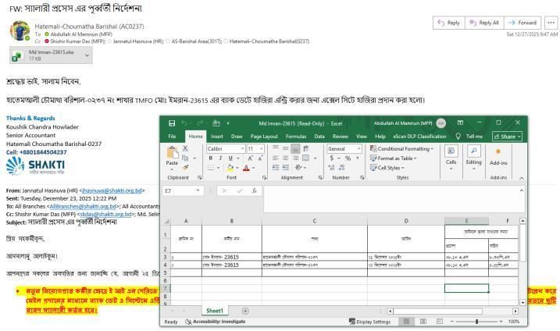Viewport: 560px width, 331px height.
Task: Click the Excel Save icon
Action: click(x=171, y=123)
